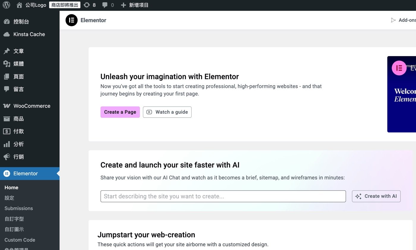Click the WordPress logo icon

point(6,5)
